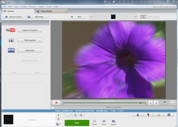Show the Properties info icon
The height and width of the screenshot is (127, 178).
tap(169, 115)
